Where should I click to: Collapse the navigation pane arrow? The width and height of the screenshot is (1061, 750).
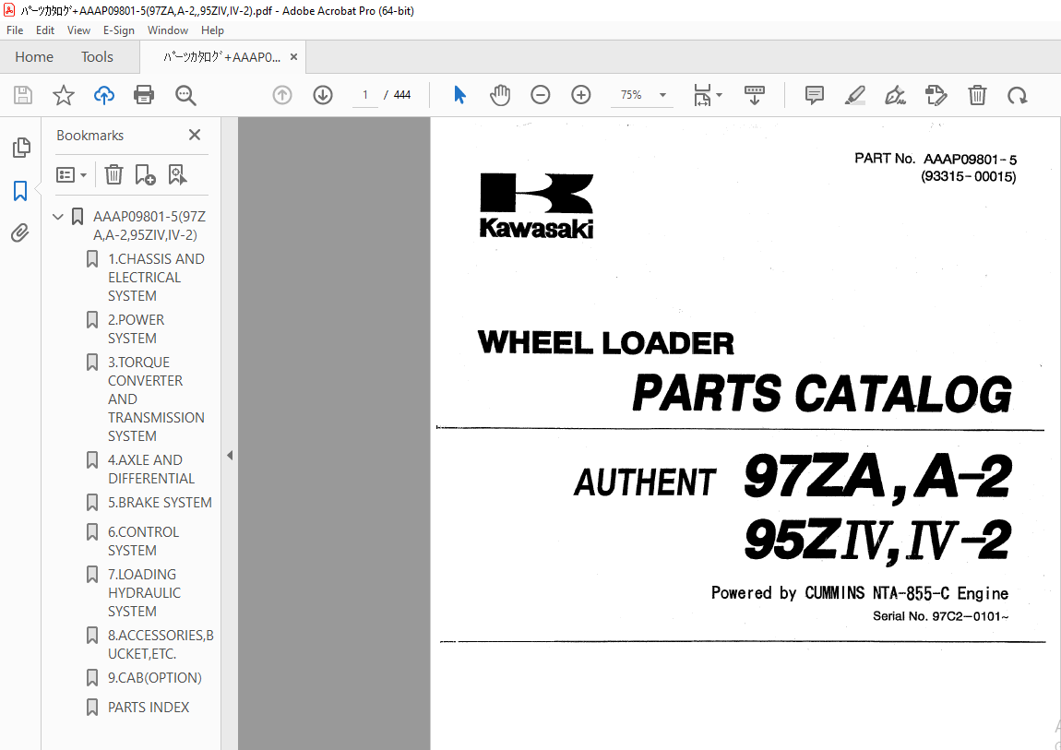pos(230,455)
